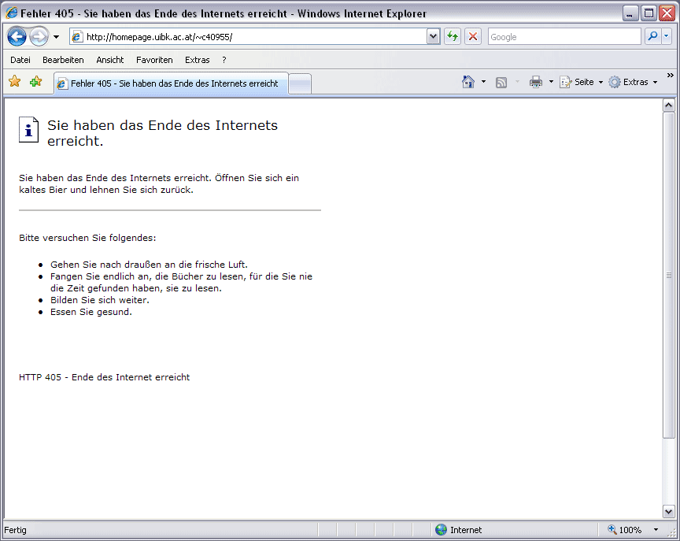Click the Home page icon
This screenshot has height=541, width=680.
click(x=468, y=82)
